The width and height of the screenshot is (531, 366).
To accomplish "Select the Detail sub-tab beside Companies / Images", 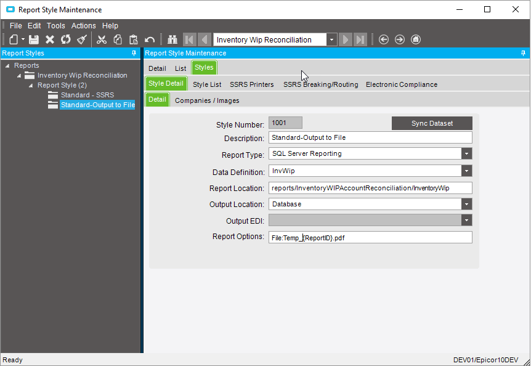I will [157, 100].
